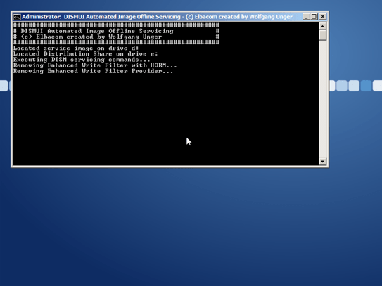Click the console scrollbar up arrow
Viewport: 382px width, 286px height.
(323, 26)
